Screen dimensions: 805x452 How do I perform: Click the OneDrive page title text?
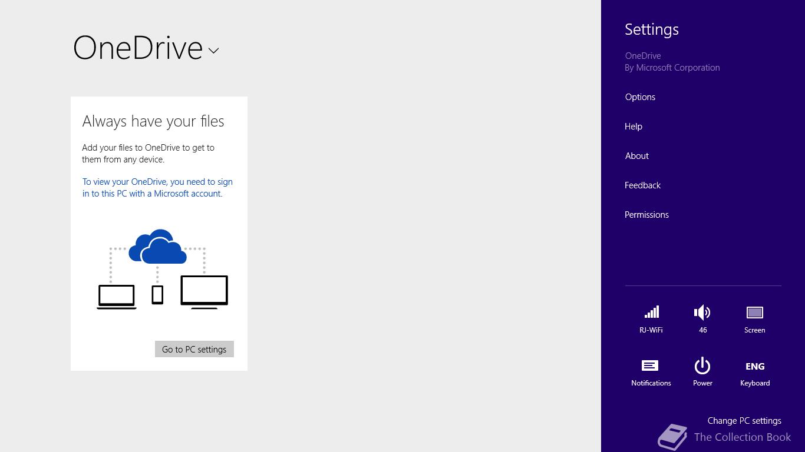click(x=138, y=48)
